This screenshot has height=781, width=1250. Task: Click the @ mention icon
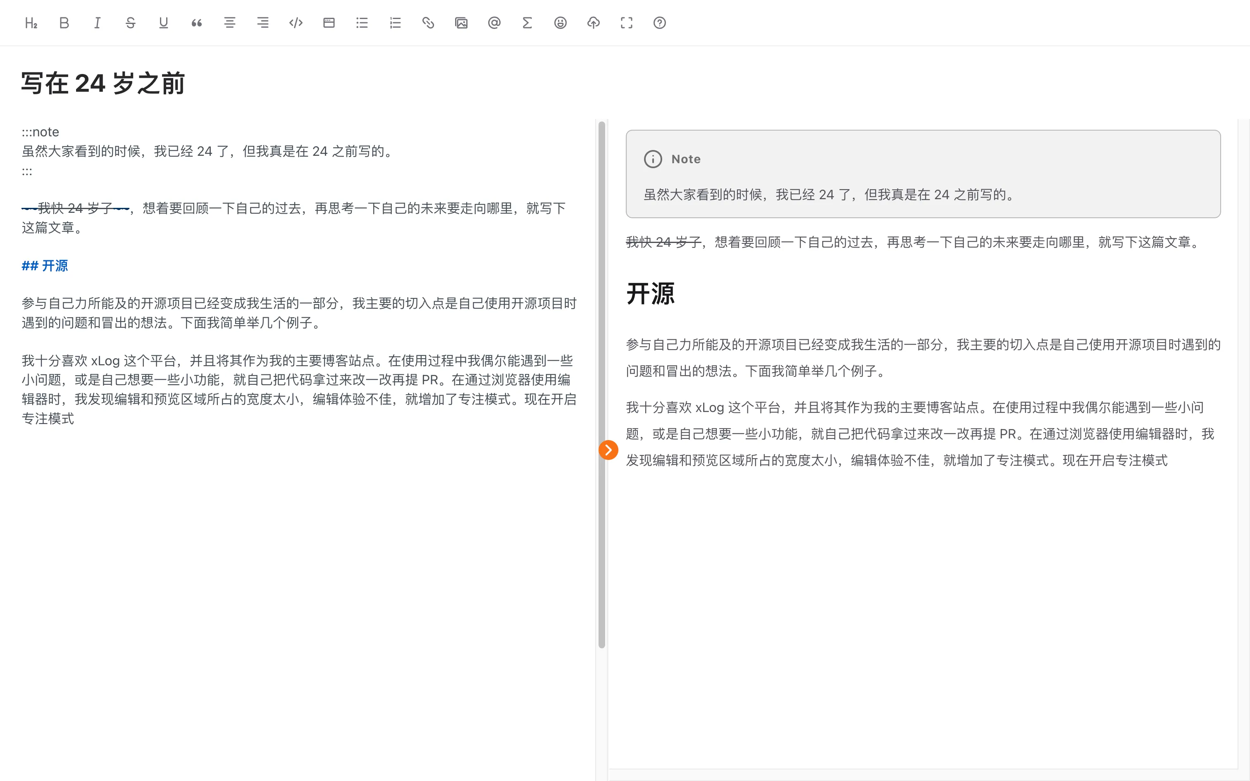pyautogui.click(x=494, y=23)
